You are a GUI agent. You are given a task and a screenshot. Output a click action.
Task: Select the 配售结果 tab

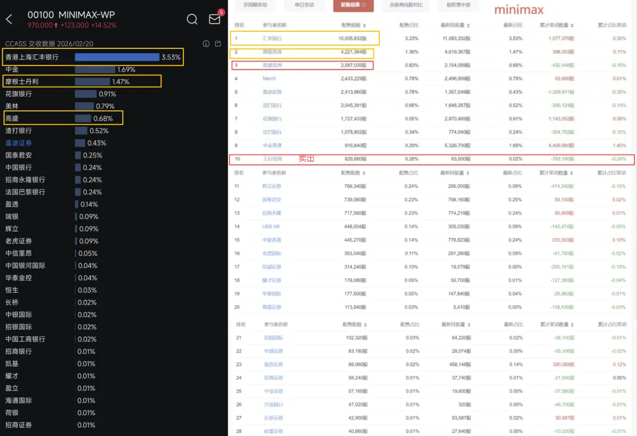[353, 5]
